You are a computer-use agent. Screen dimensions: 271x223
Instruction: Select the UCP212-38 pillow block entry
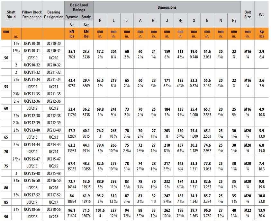click(x=32, y=116)
